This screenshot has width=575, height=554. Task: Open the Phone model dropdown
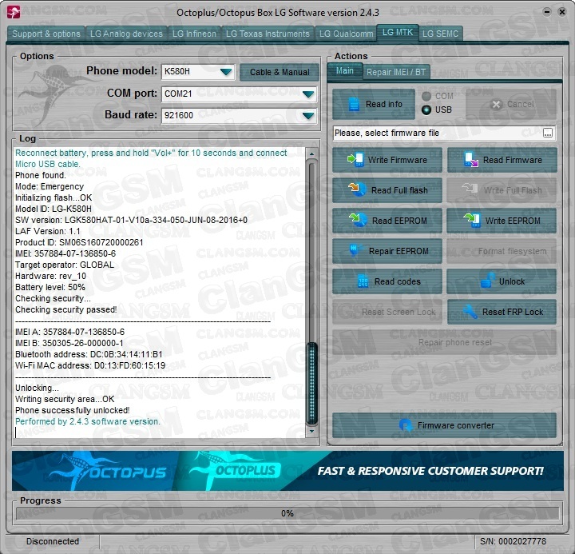pos(226,72)
